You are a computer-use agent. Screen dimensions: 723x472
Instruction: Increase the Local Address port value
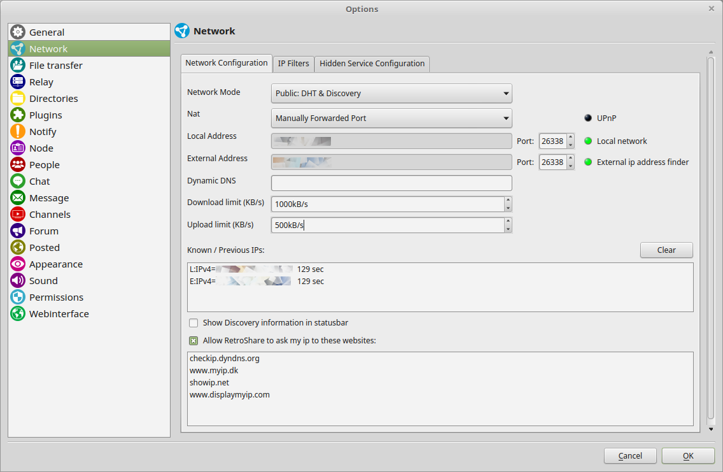[570, 137]
